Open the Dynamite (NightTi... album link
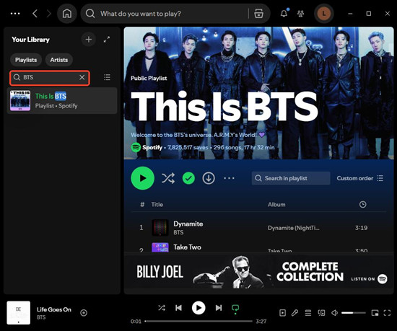The height and width of the screenshot is (331, 397). coord(294,228)
